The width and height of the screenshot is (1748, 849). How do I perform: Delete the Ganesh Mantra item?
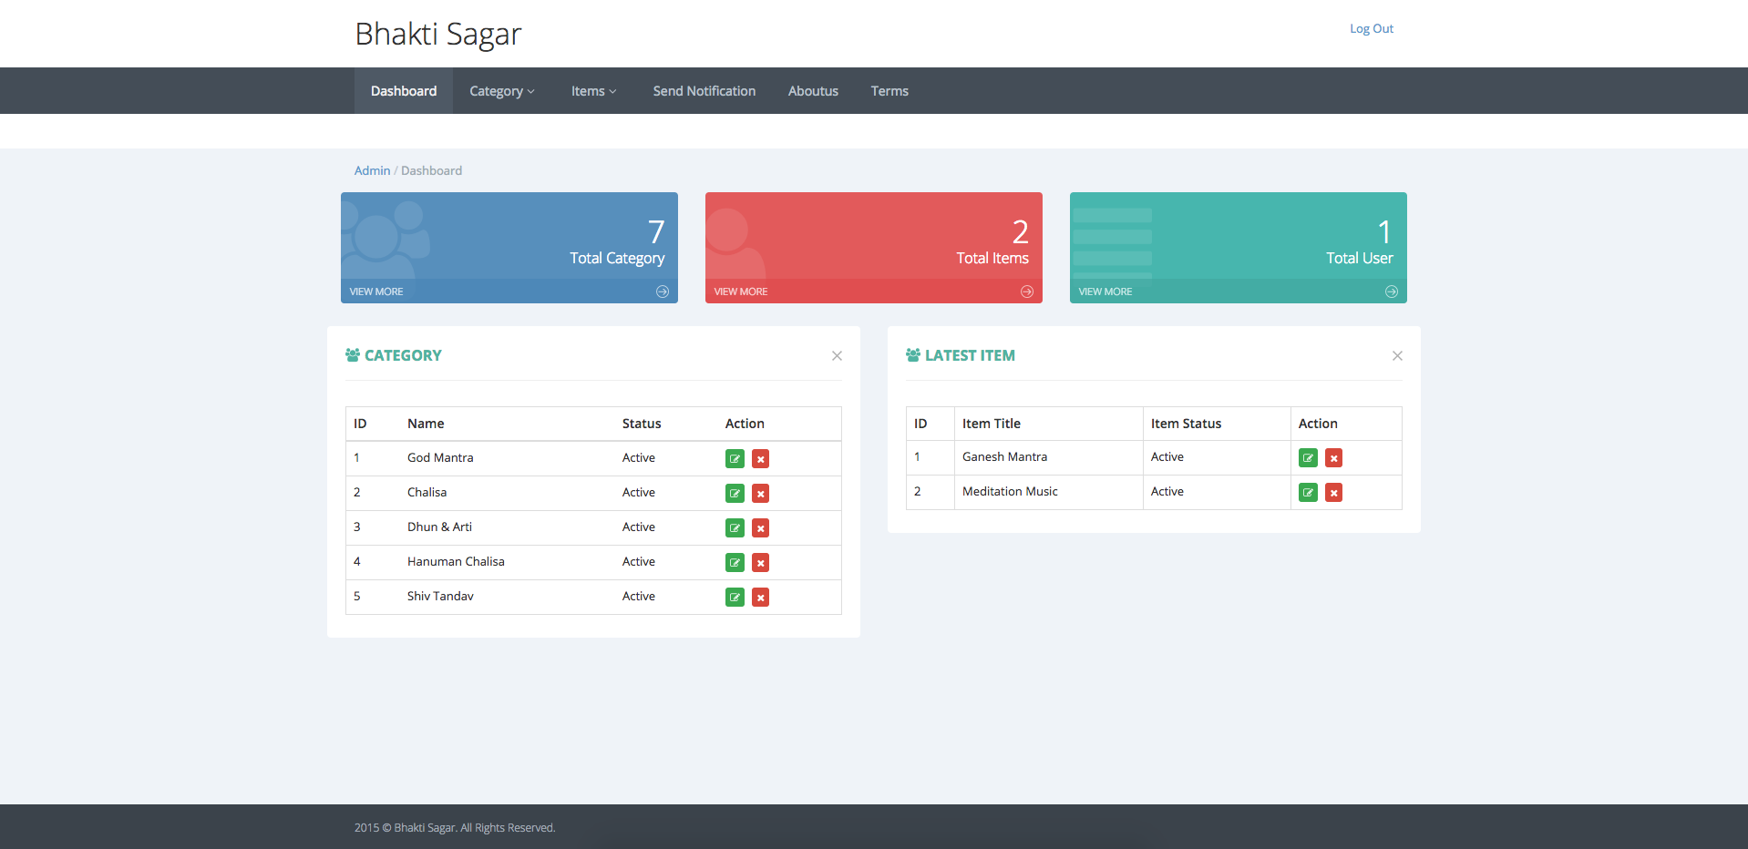click(x=1333, y=457)
